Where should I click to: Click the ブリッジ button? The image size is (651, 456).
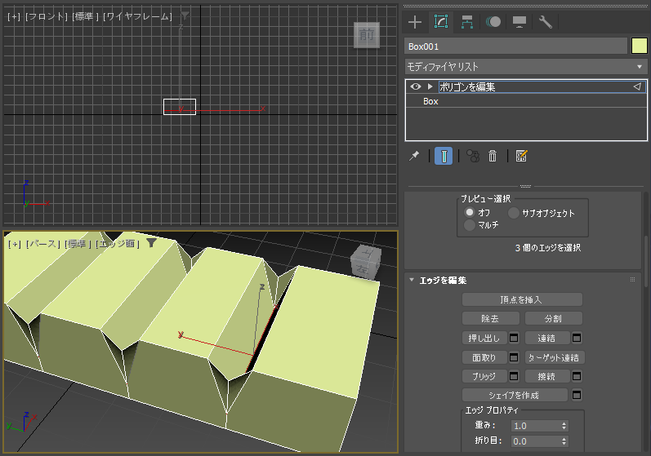(484, 376)
